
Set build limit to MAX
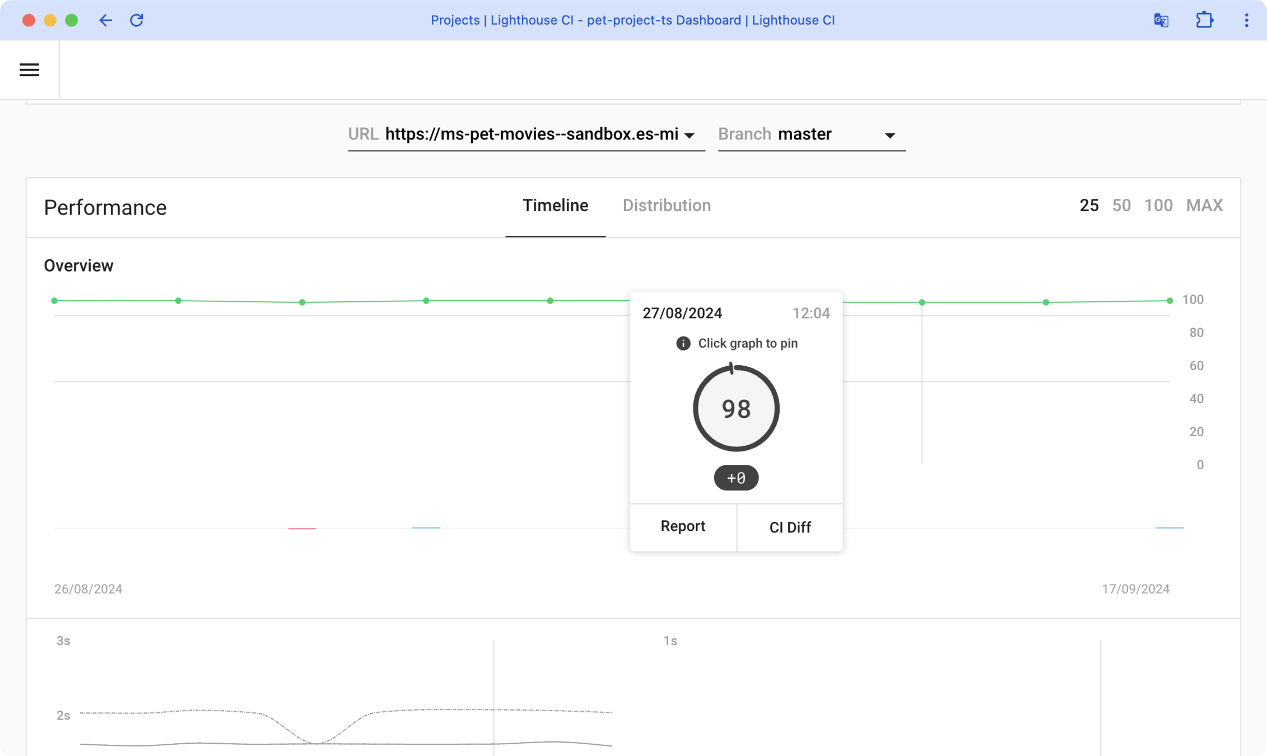1204,206
